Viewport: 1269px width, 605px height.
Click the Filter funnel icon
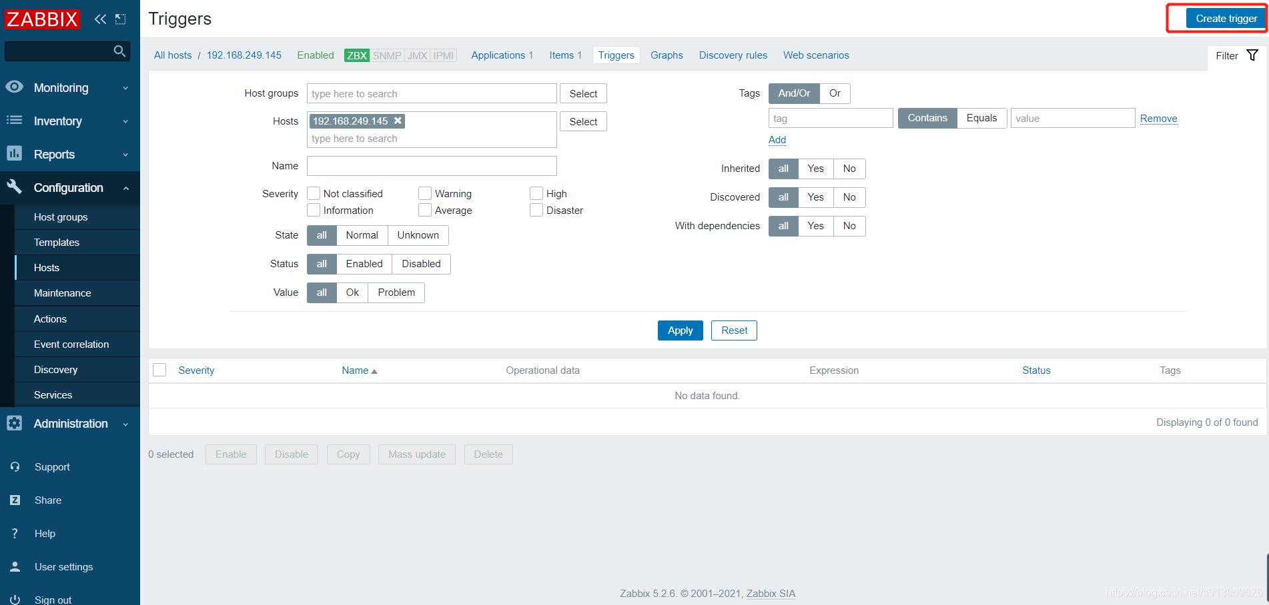[1252, 55]
